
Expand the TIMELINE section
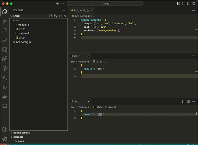(18, 141)
